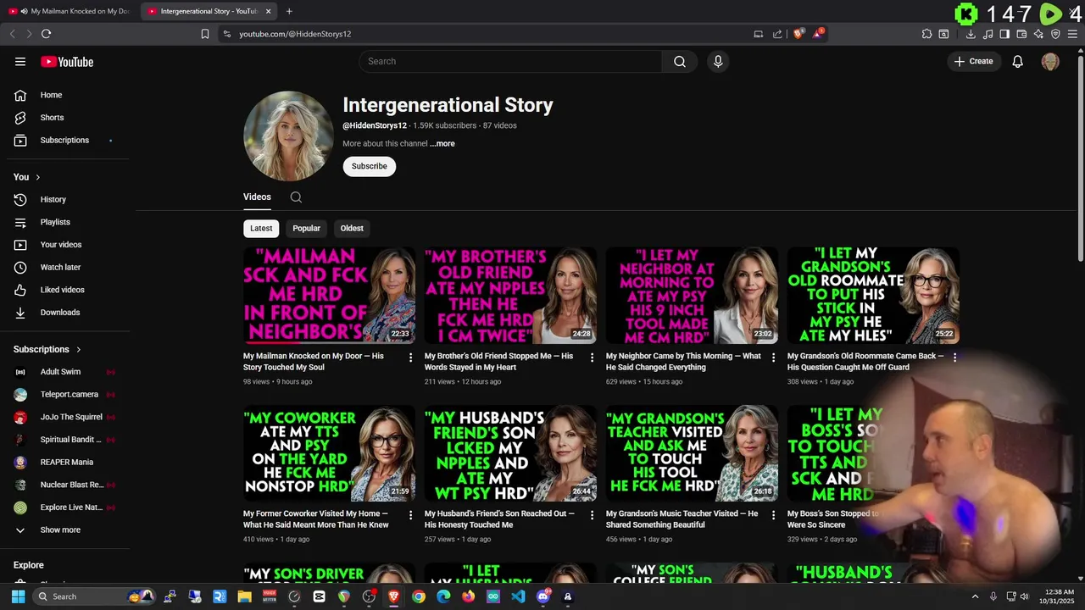Open options for Husband's Friend's Son video
The image size is (1085, 610).
coord(592,515)
